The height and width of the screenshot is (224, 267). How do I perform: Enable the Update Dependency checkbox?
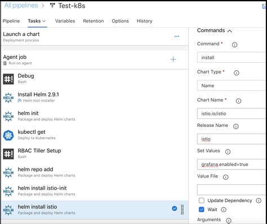(202, 200)
